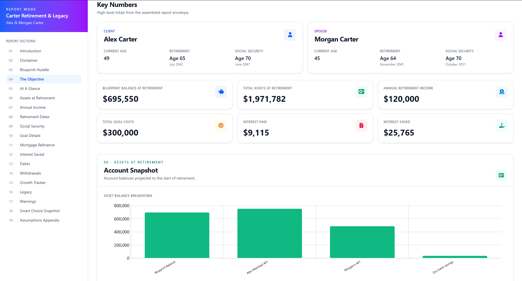This screenshot has height=281, width=522.
Task: Open the Introduction section
Action: click(x=43, y=51)
